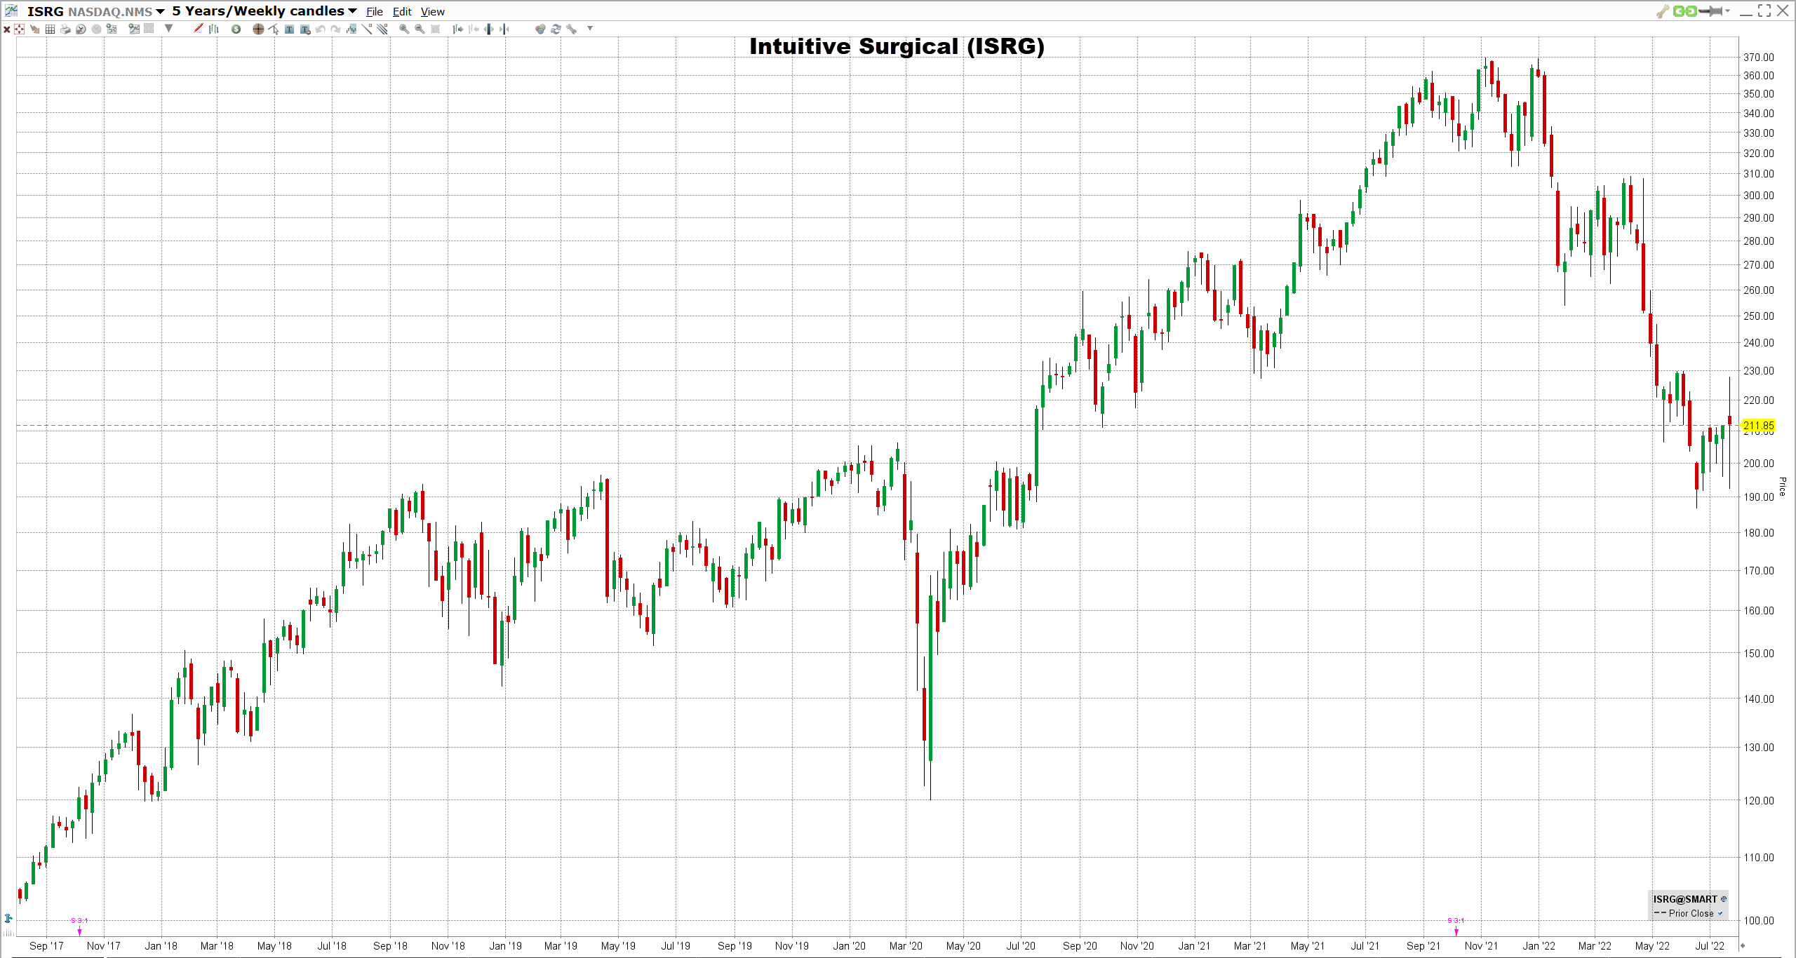Click the Mar '20 time axis label
1796x958 pixels.
pos(906,946)
